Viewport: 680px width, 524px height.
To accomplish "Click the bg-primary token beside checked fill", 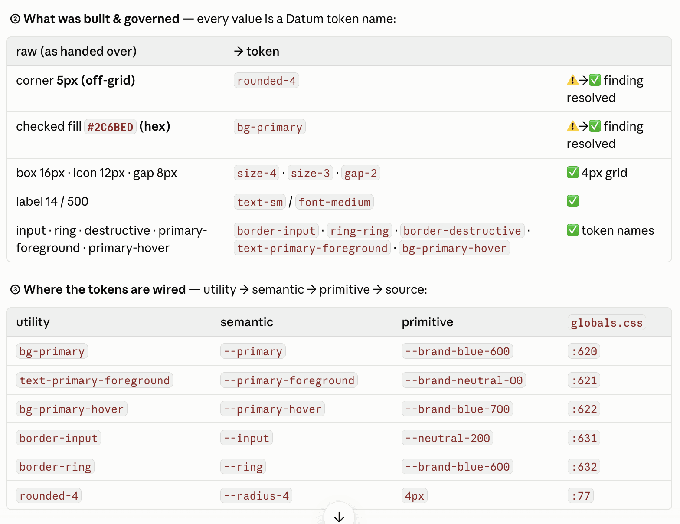I will (269, 127).
